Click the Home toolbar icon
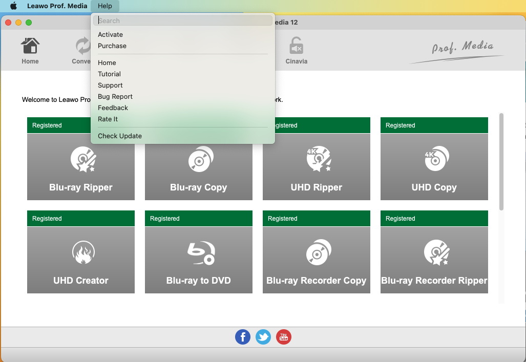 point(30,51)
